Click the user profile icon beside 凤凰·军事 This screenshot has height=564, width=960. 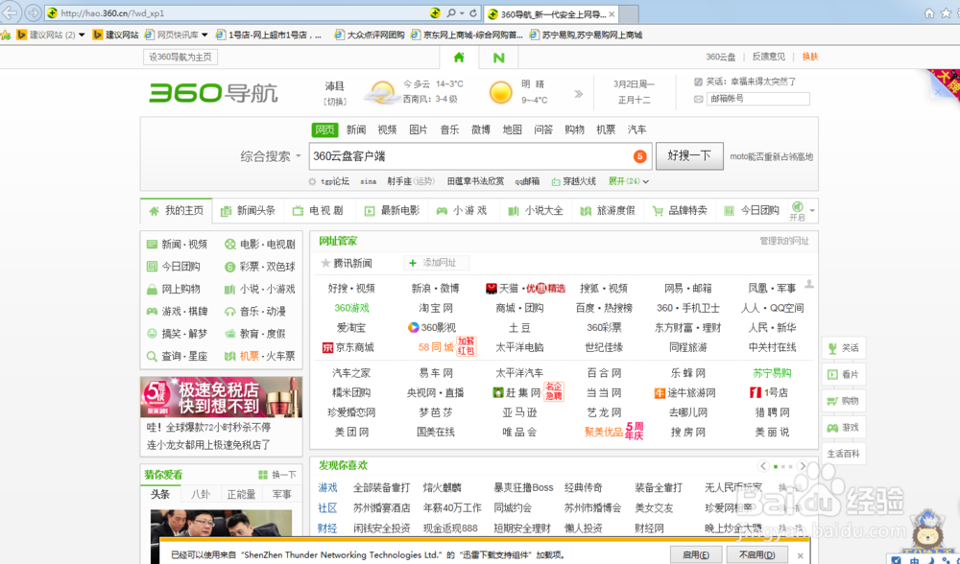[809, 284]
